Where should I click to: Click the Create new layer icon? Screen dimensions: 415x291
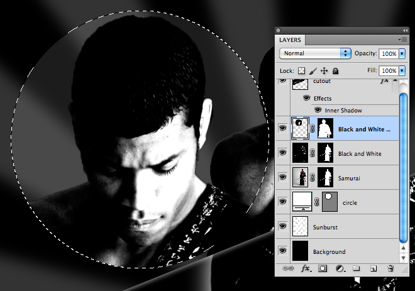[x=373, y=269]
